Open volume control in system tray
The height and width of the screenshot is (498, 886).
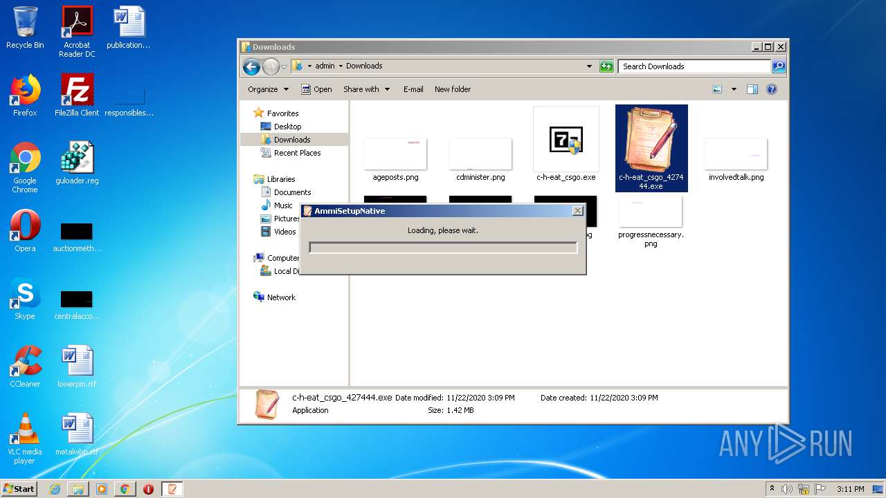786,489
